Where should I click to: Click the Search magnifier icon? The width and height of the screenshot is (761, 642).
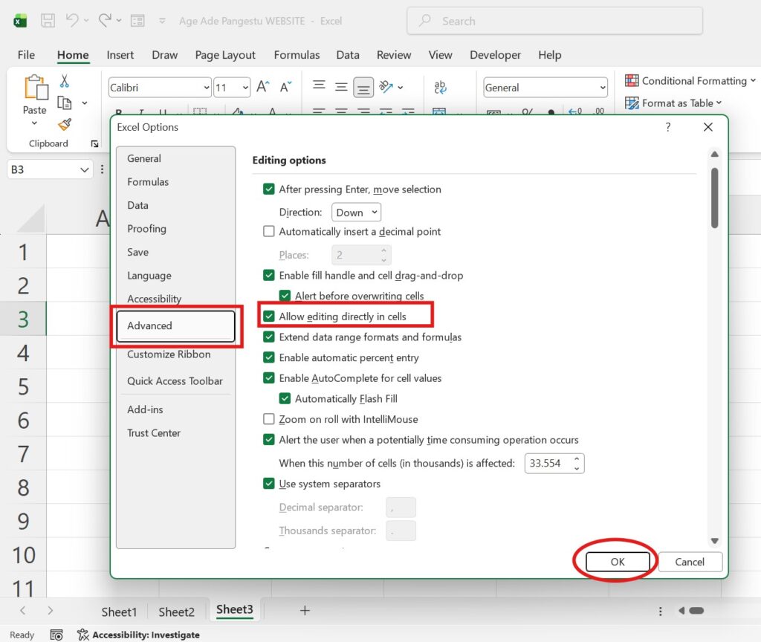pos(425,20)
